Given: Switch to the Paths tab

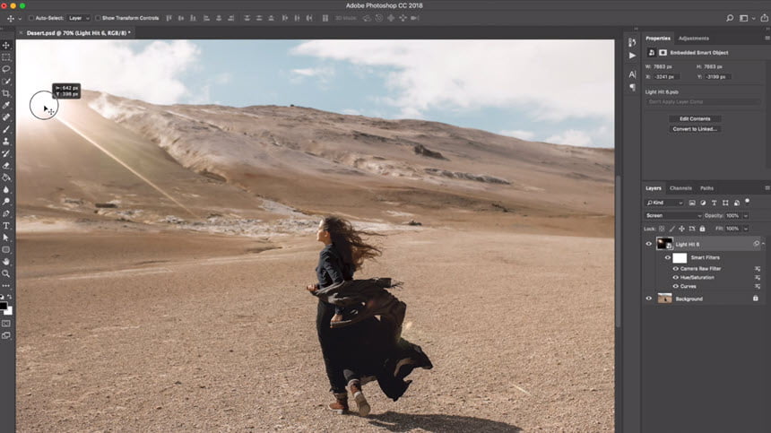Looking at the screenshot, I should click(x=706, y=188).
